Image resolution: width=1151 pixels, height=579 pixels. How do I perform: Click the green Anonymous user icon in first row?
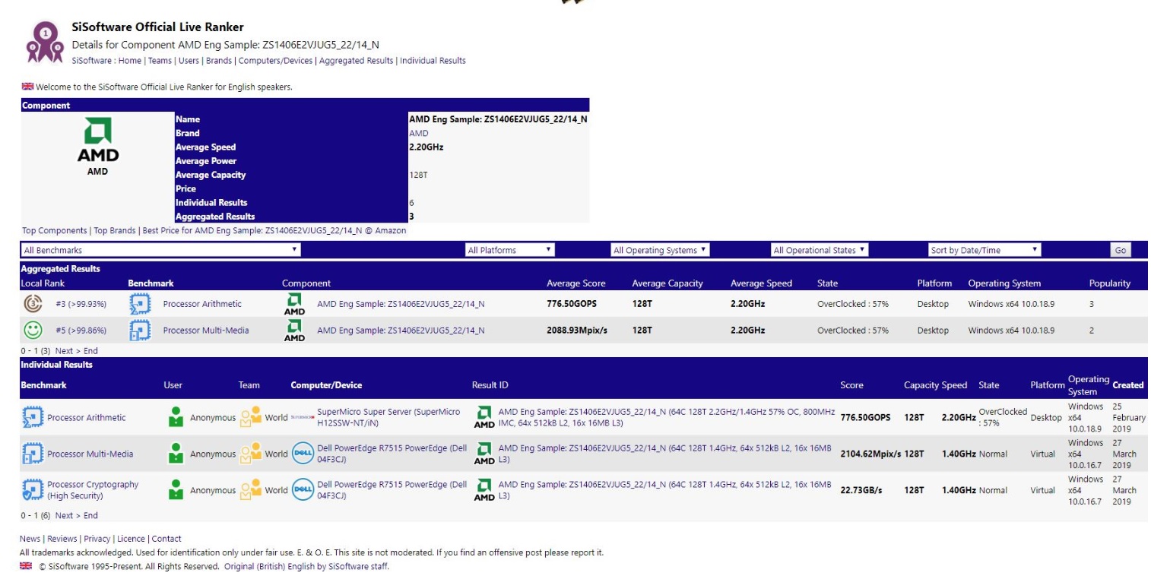[176, 417]
